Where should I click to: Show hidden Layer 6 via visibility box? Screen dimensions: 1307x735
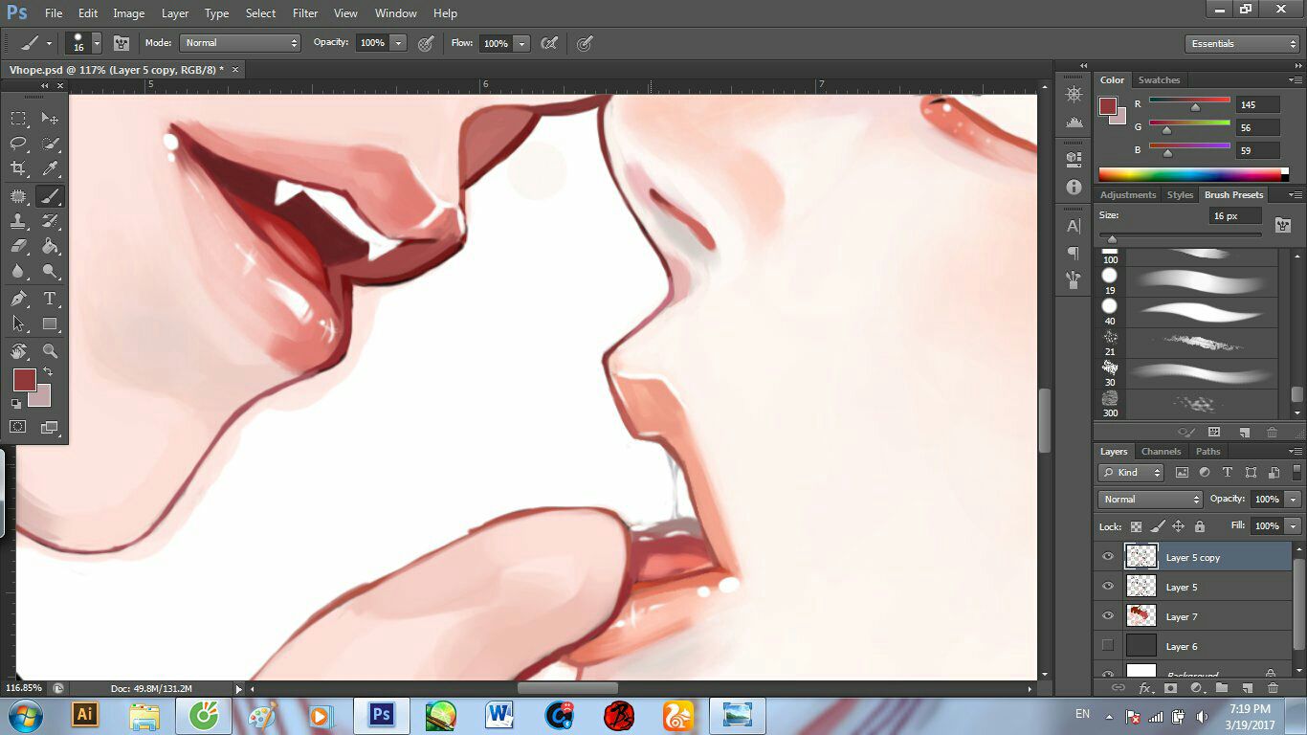(x=1108, y=646)
